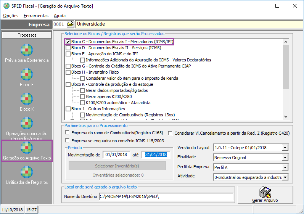Click the status bar time 15:27
Screen dimensions: 304x214
coord(31,210)
